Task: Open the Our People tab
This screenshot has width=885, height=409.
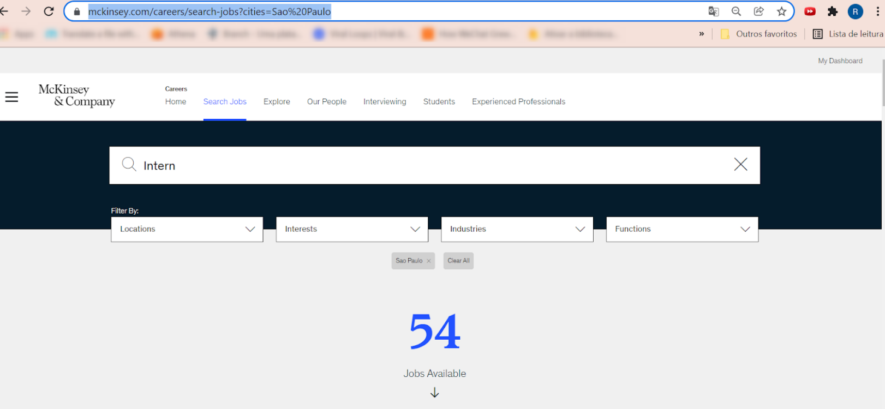Action: pyautogui.click(x=326, y=101)
